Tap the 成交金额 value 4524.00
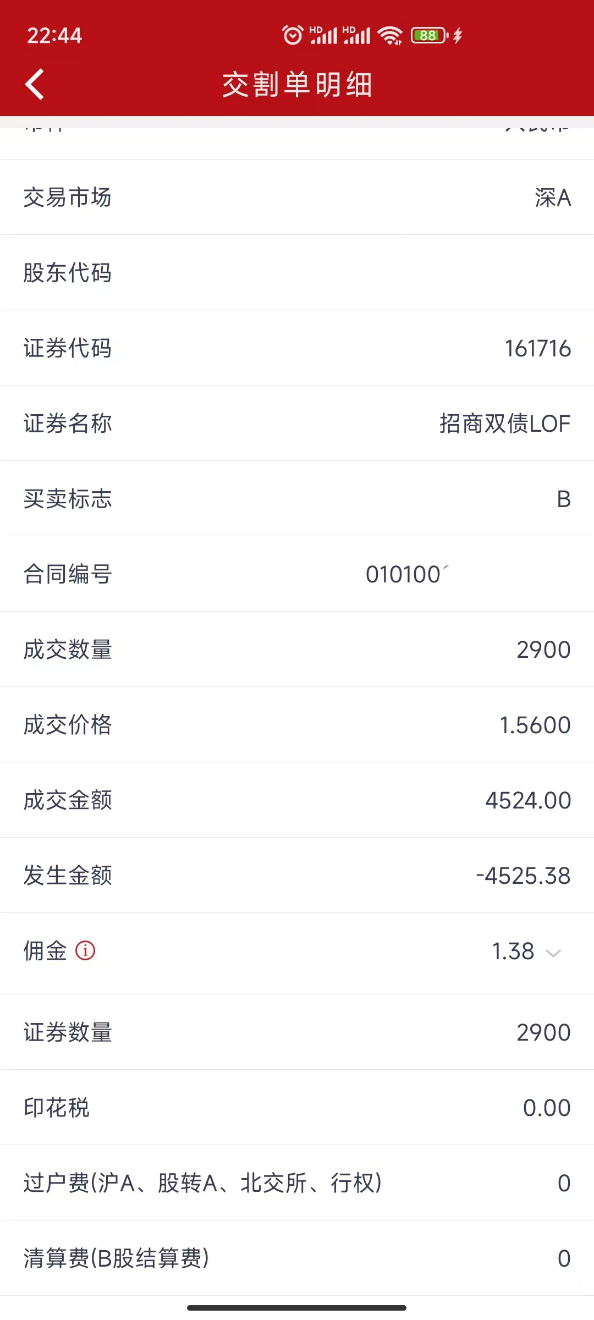This screenshot has height=1320, width=594. point(527,800)
